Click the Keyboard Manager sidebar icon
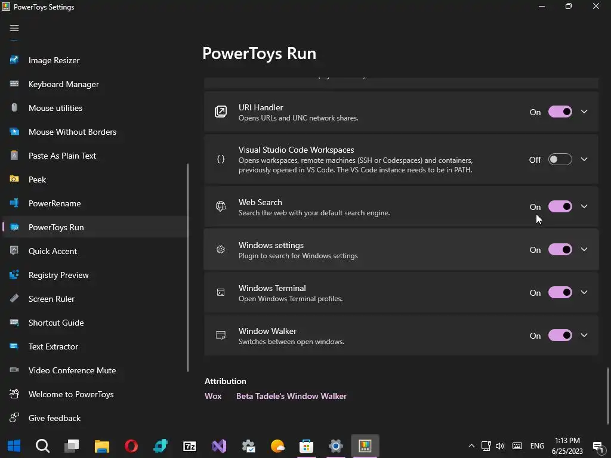 [14, 83]
